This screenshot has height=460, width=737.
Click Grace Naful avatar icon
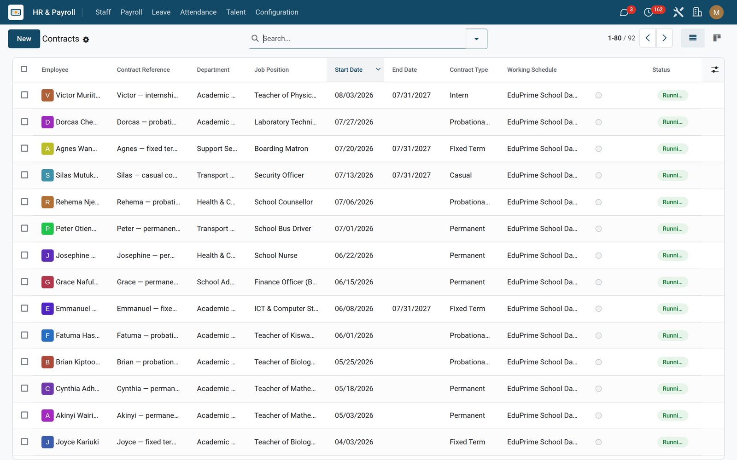pyautogui.click(x=47, y=282)
